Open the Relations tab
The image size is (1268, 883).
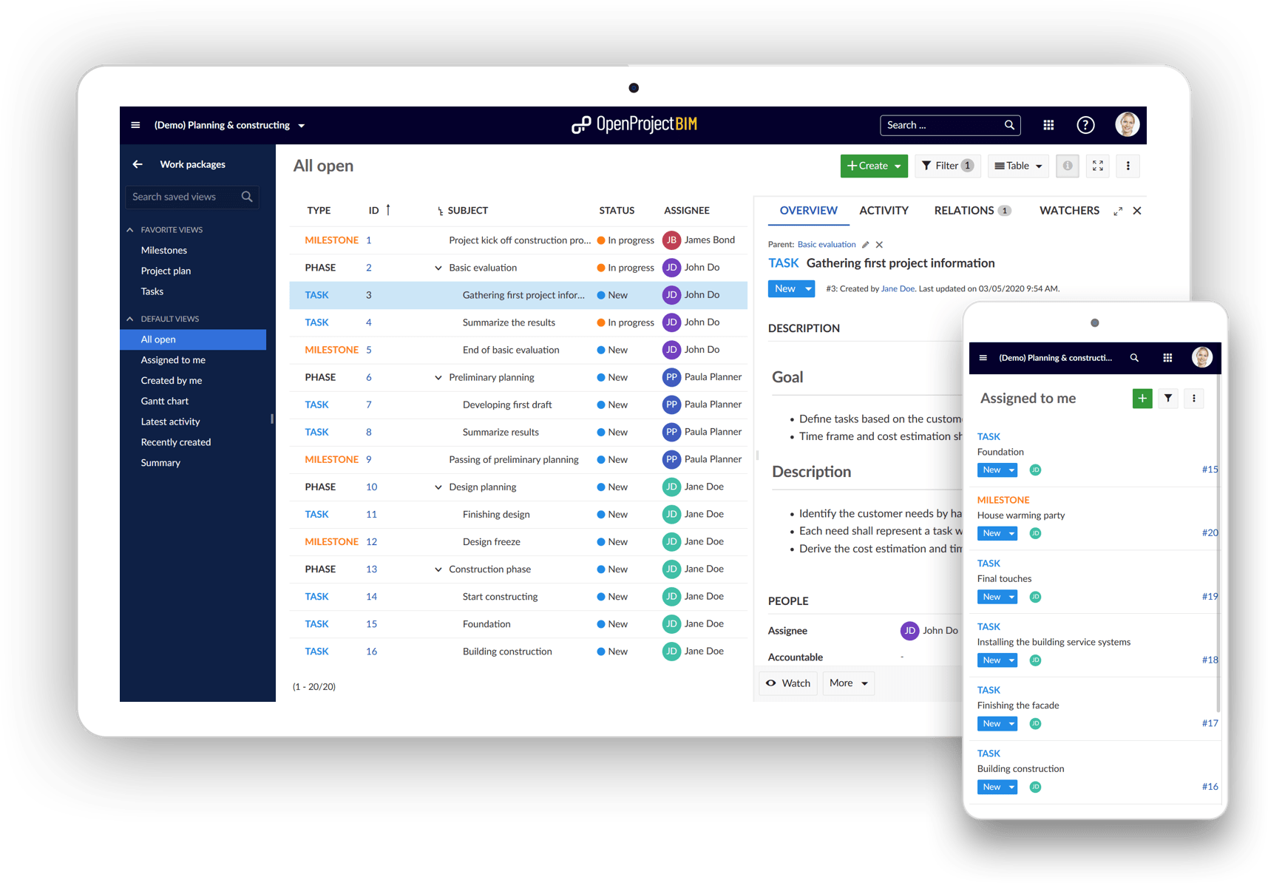pyautogui.click(x=963, y=210)
